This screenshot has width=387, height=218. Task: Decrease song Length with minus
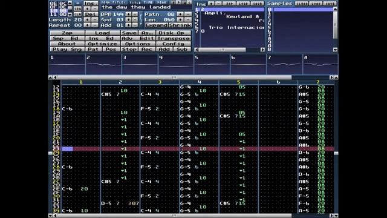[x=94, y=20]
